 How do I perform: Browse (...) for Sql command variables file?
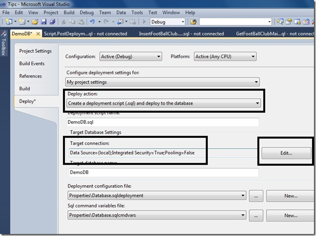pyautogui.click(x=256, y=216)
